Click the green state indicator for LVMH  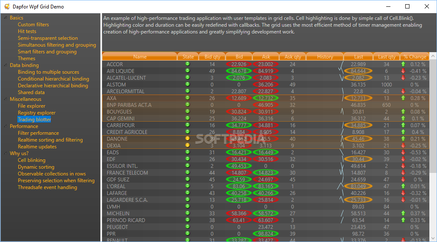[188, 206]
